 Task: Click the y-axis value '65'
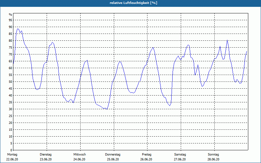click(10, 61)
